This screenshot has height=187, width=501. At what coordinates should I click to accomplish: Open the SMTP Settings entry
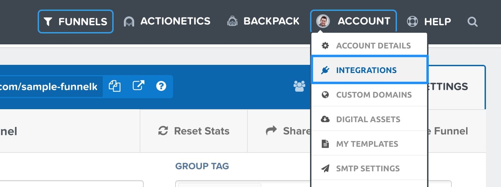[x=369, y=168]
